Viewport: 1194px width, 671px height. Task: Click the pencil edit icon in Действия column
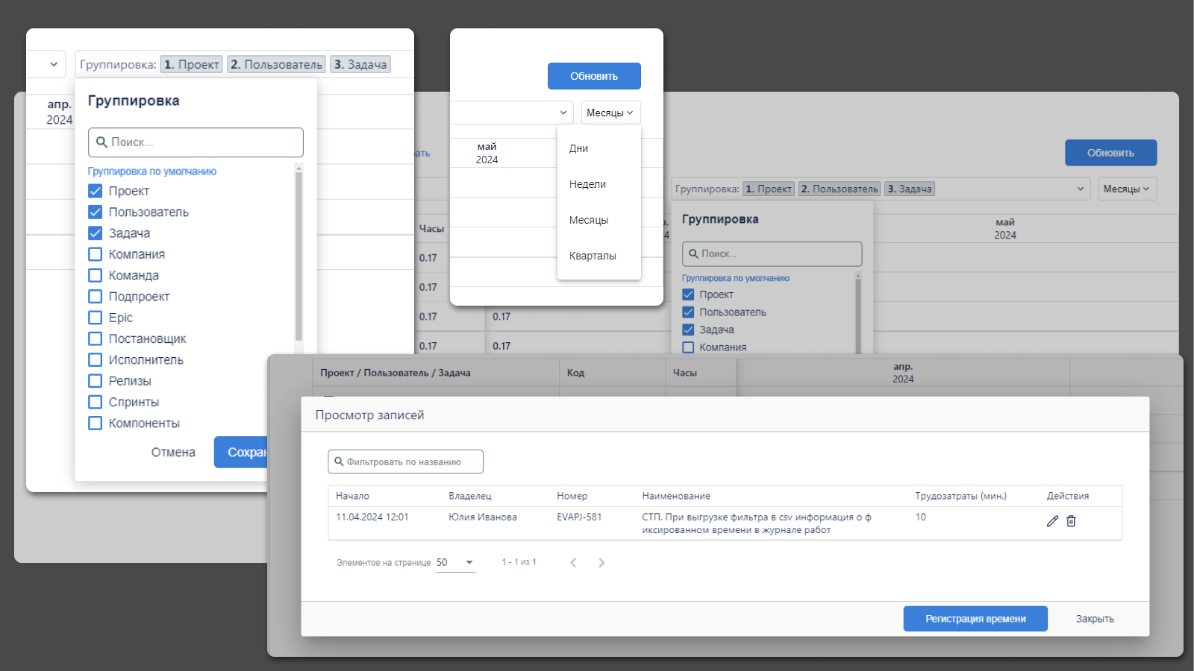coord(1052,521)
